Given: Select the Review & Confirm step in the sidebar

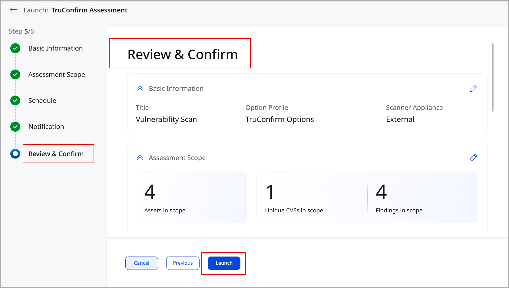Looking at the screenshot, I should tap(56, 154).
